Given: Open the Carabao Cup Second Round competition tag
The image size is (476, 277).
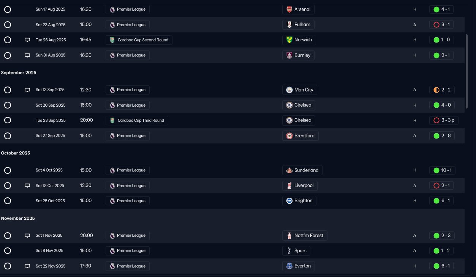Looking at the screenshot, I should (139, 40).
